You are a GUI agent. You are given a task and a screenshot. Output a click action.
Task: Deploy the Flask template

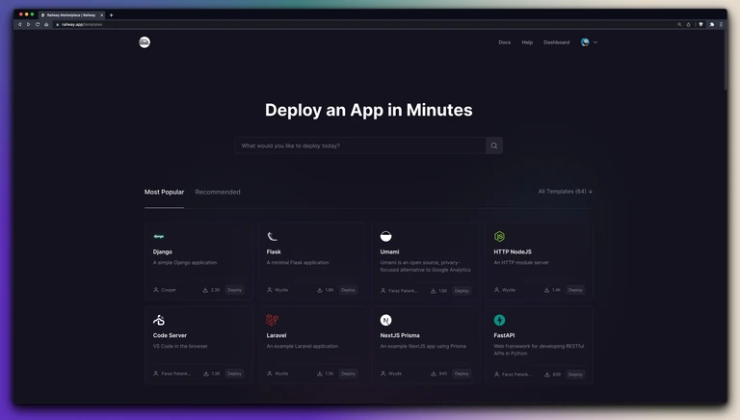point(348,290)
